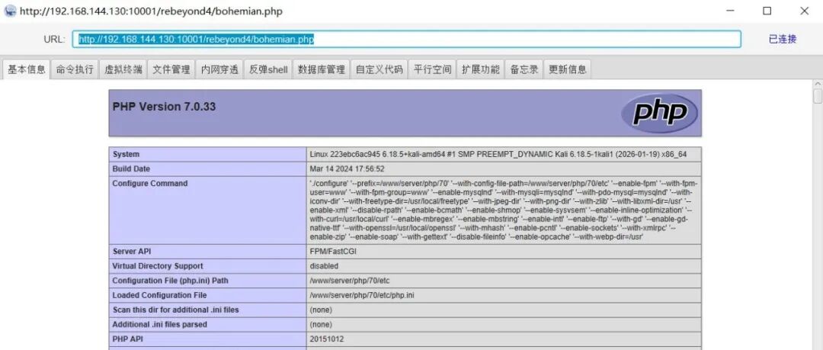Screen dimensions: 823x350
Task: Click the URL: label
Action: 55,40
